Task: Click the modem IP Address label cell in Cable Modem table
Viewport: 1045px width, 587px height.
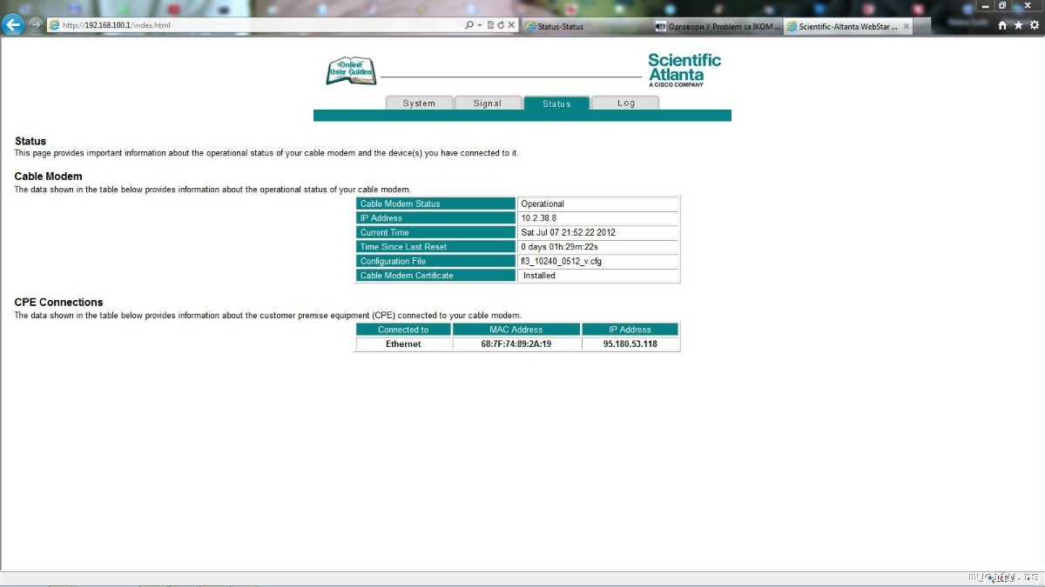Action: coord(436,218)
